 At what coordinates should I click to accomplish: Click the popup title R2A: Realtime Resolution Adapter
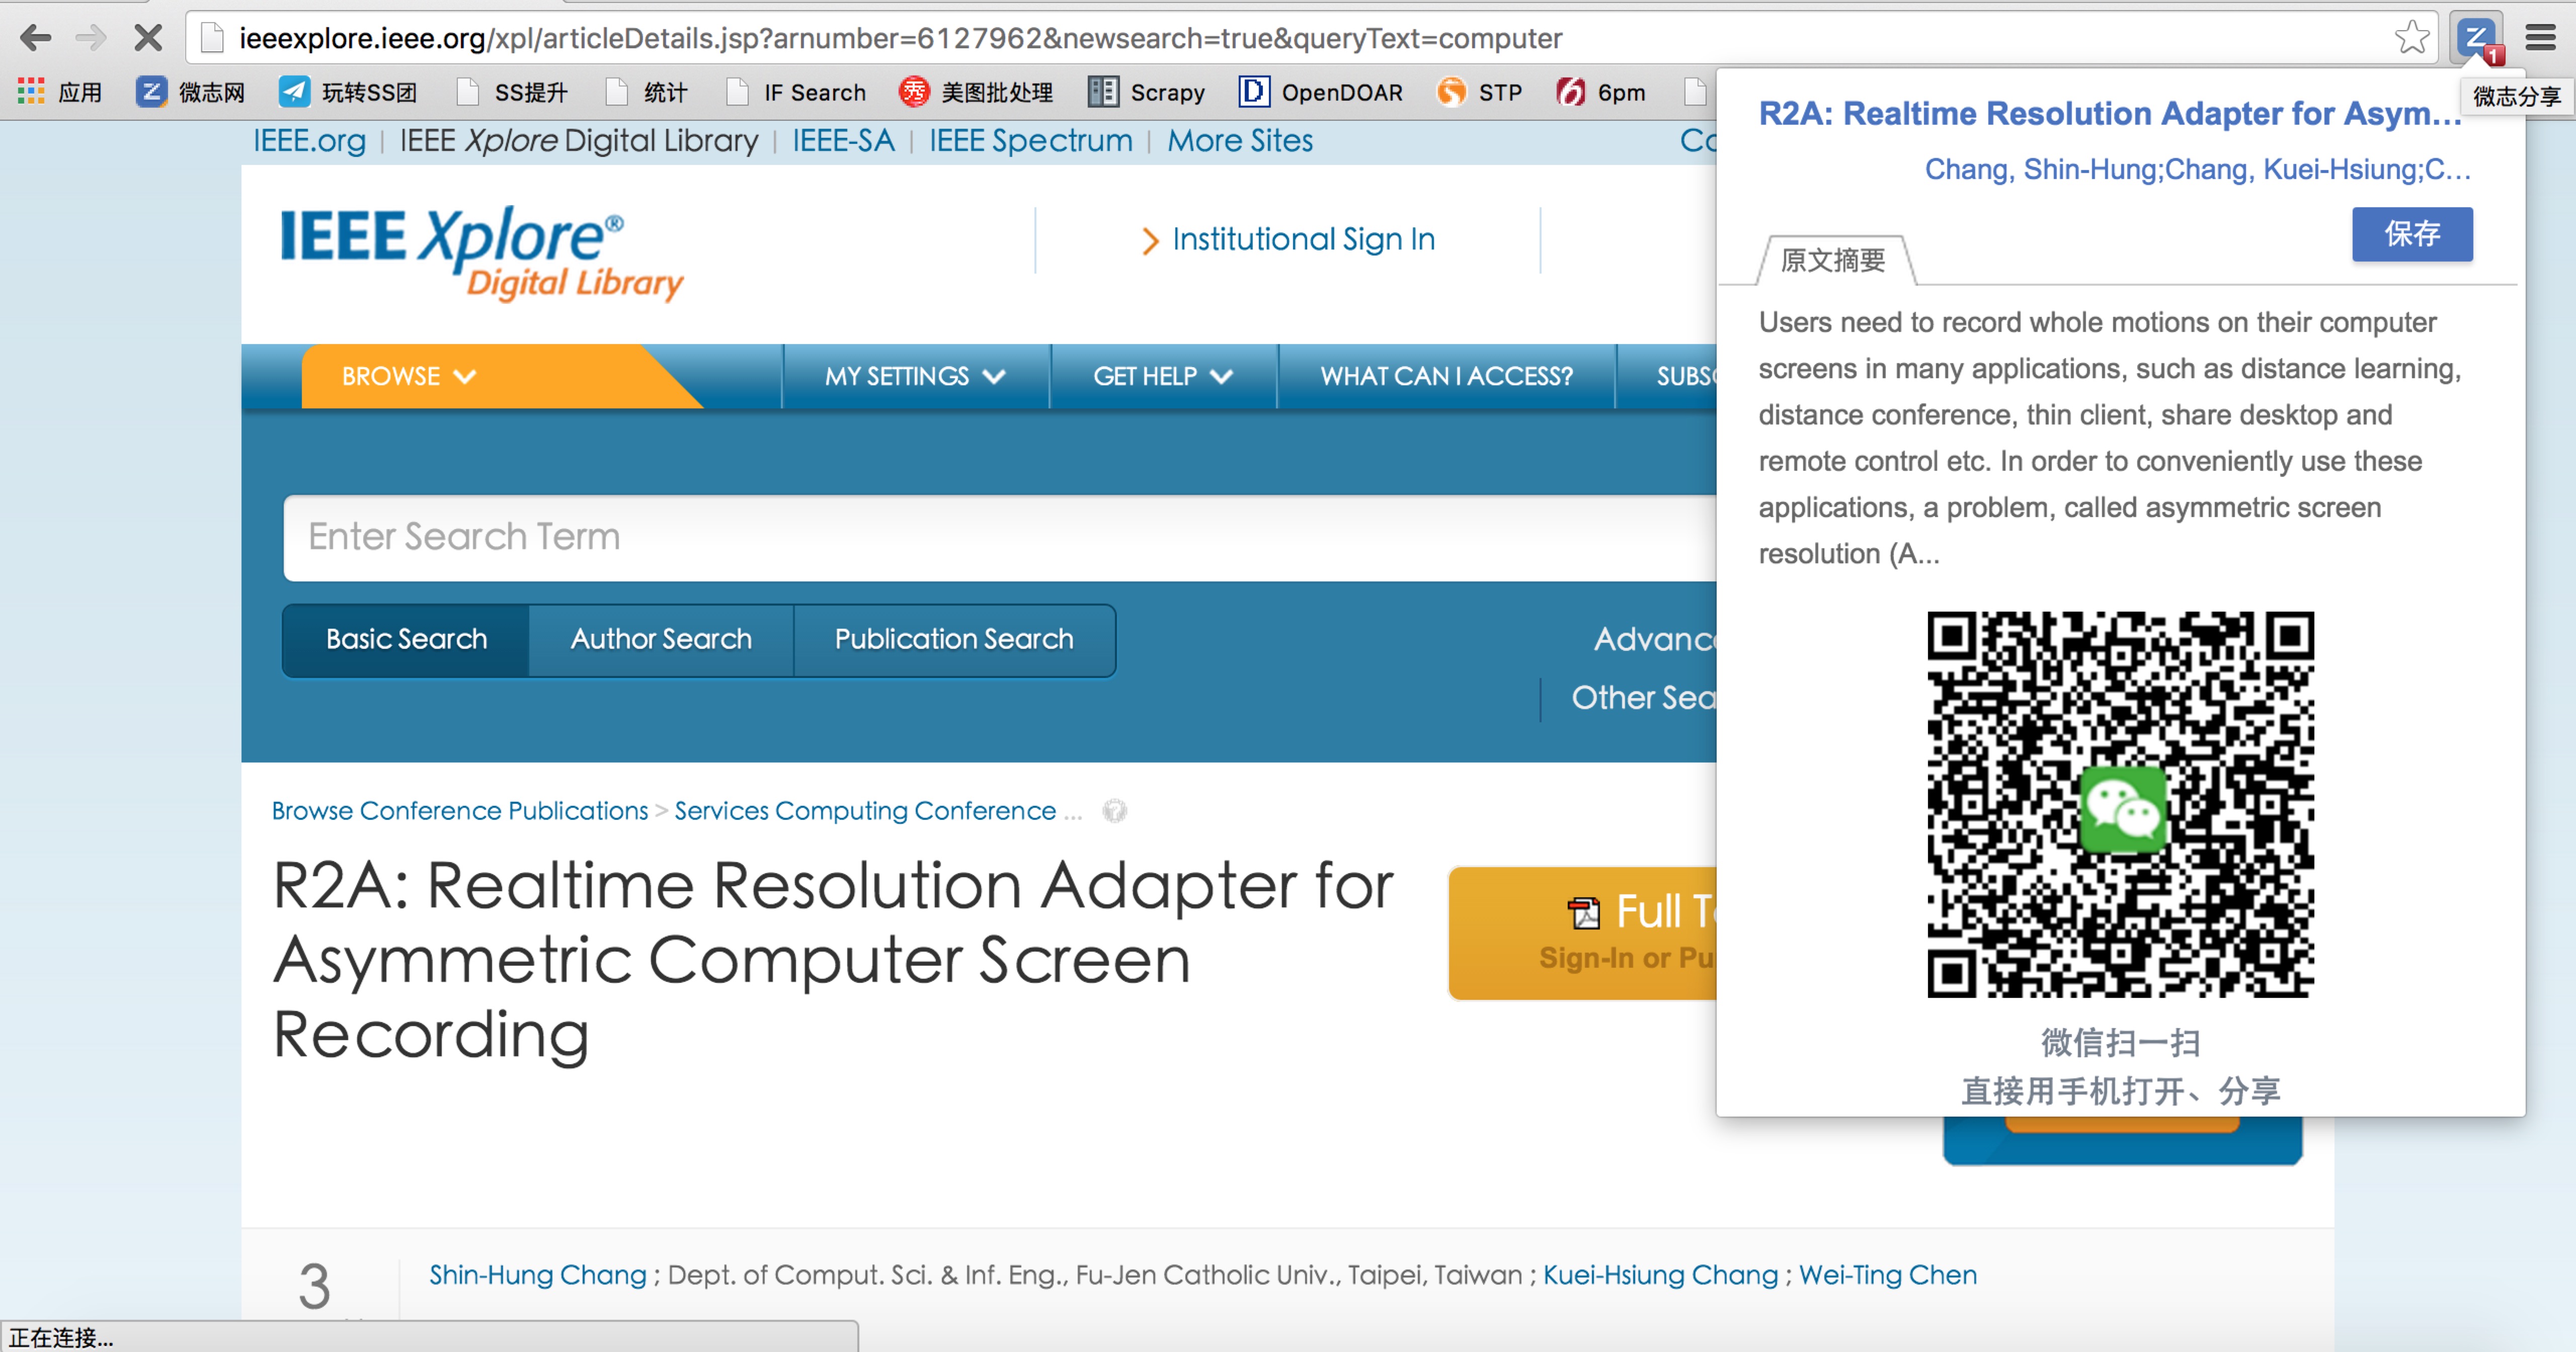tap(2109, 113)
